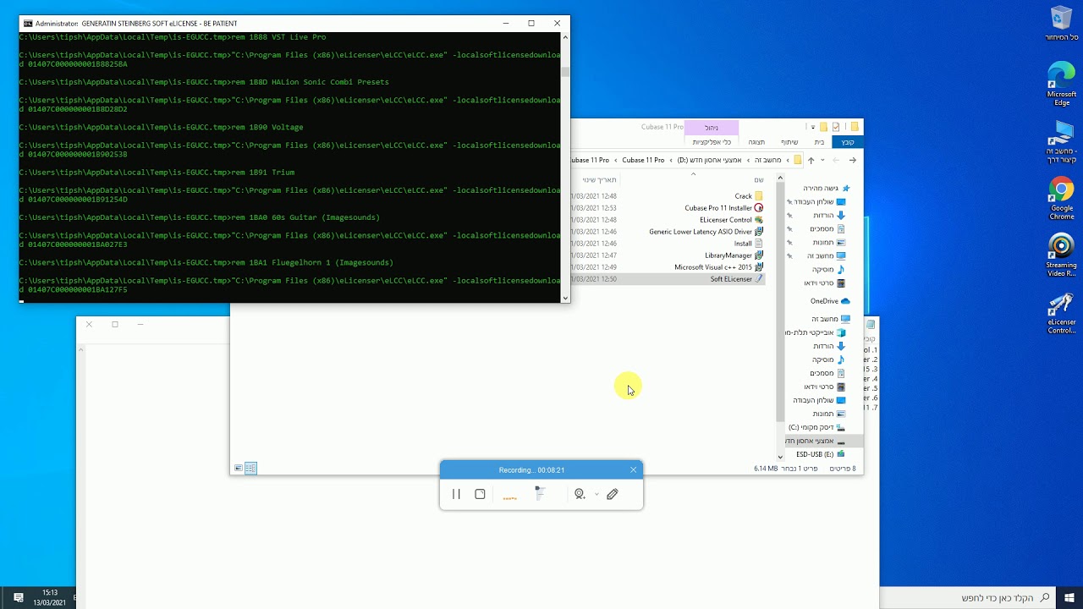Sort files by תאריך שינוי column
This screenshot has width=1083, height=609.
[x=599, y=179]
